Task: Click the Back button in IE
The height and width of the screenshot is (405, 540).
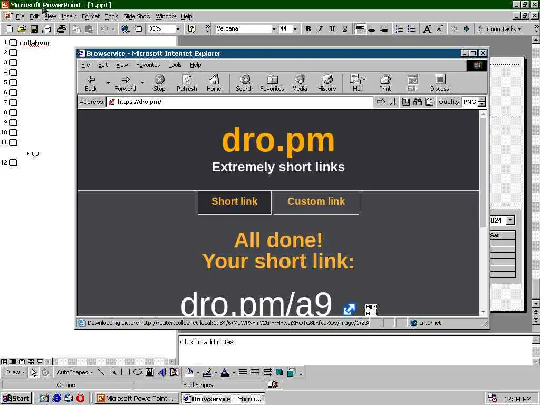Action: tap(91, 83)
